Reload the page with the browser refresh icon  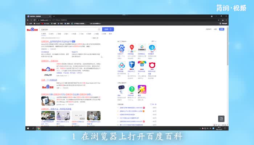click(x=35, y=20)
